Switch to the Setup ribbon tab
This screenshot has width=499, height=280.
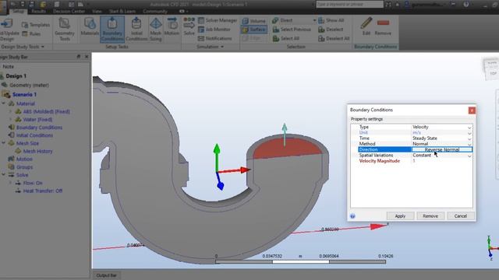18,11
